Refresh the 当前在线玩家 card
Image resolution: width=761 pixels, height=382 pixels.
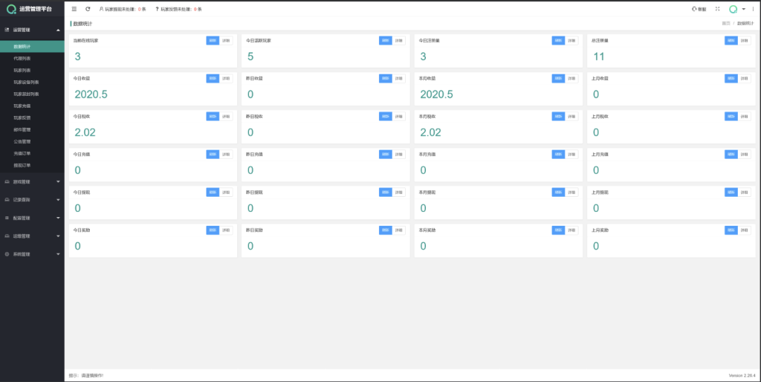213,41
